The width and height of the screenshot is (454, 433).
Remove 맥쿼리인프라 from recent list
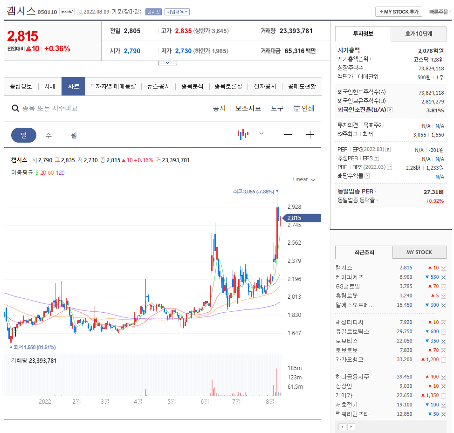[x=443, y=414]
